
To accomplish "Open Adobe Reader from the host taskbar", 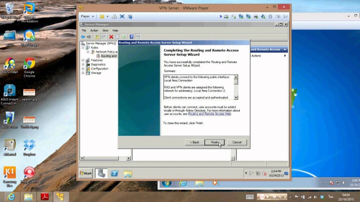I will (x=45, y=197).
